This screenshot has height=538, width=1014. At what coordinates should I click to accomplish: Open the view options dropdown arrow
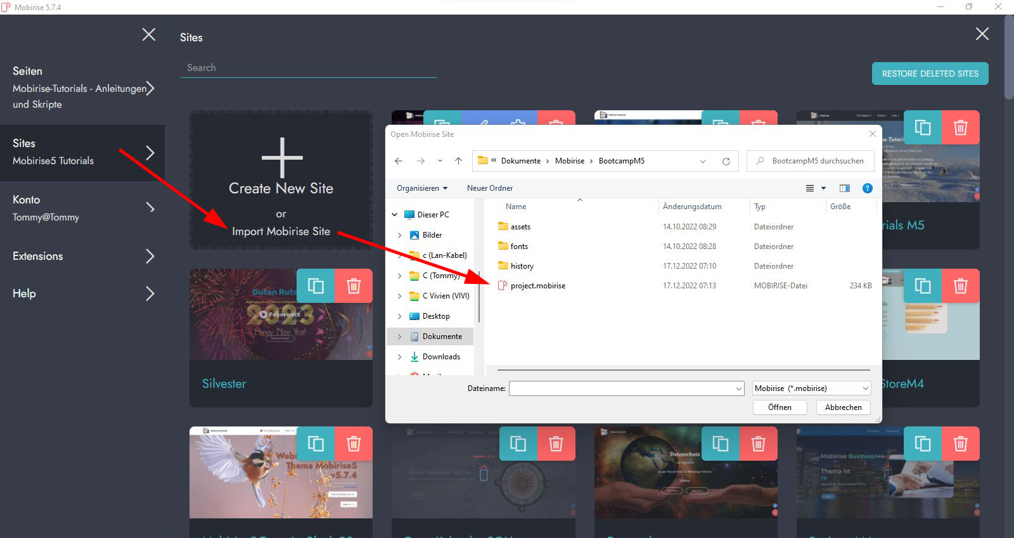(824, 188)
